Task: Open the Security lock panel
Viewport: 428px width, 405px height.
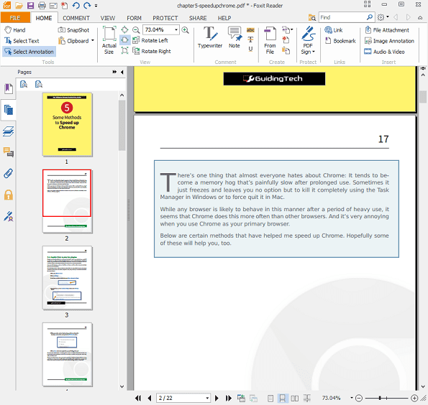Action: pyautogui.click(x=9, y=195)
